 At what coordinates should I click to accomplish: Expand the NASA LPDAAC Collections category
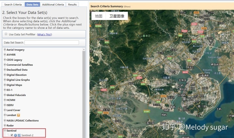[x=5, y=120]
